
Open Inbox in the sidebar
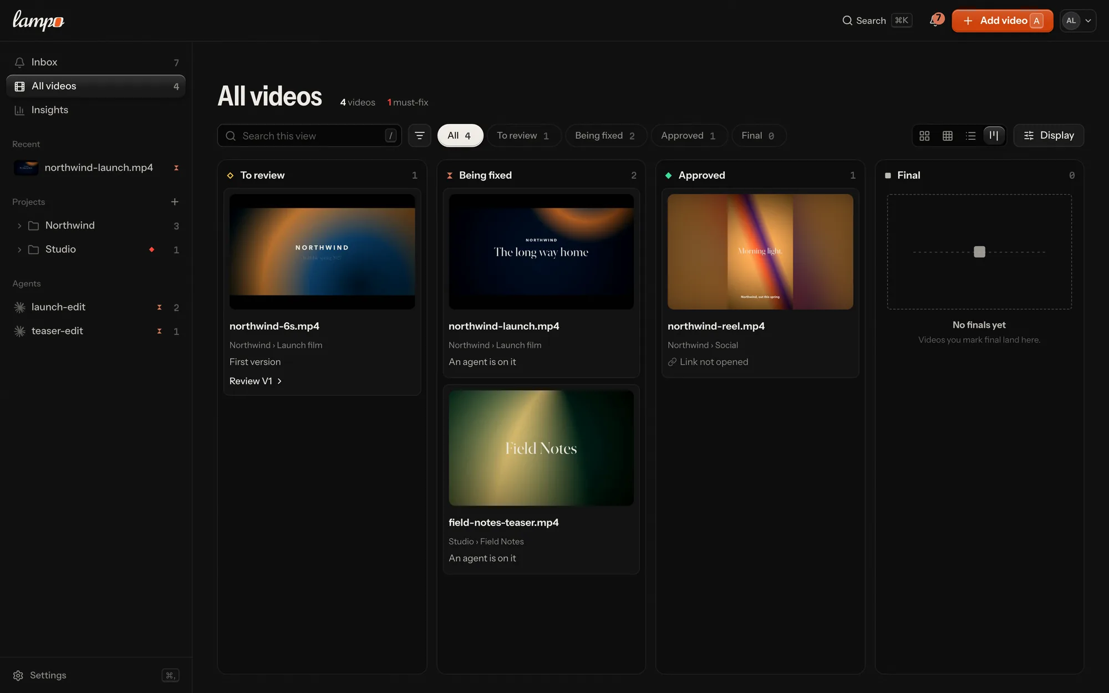tap(96, 62)
